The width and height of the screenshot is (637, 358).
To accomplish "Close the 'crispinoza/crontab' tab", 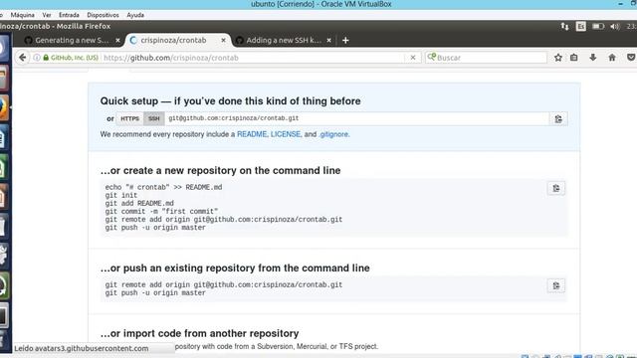I will tap(223, 40).
